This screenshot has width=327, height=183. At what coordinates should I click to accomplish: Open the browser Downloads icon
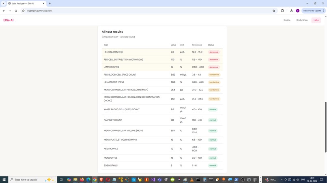(291, 11)
